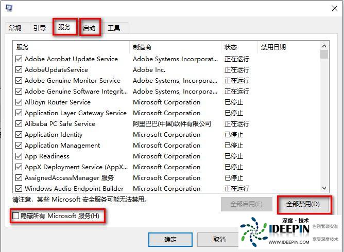
Task: Go to the 启动 tab
Action: pos(89,28)
